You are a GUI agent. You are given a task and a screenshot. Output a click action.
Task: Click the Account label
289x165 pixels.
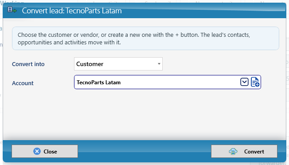tap(23, 83)
